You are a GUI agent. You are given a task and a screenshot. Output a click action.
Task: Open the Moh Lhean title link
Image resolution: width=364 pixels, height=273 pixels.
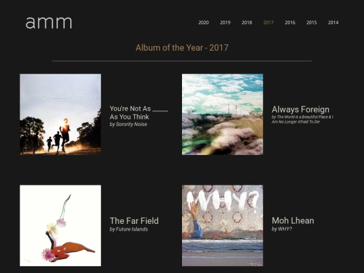[293, 220]
